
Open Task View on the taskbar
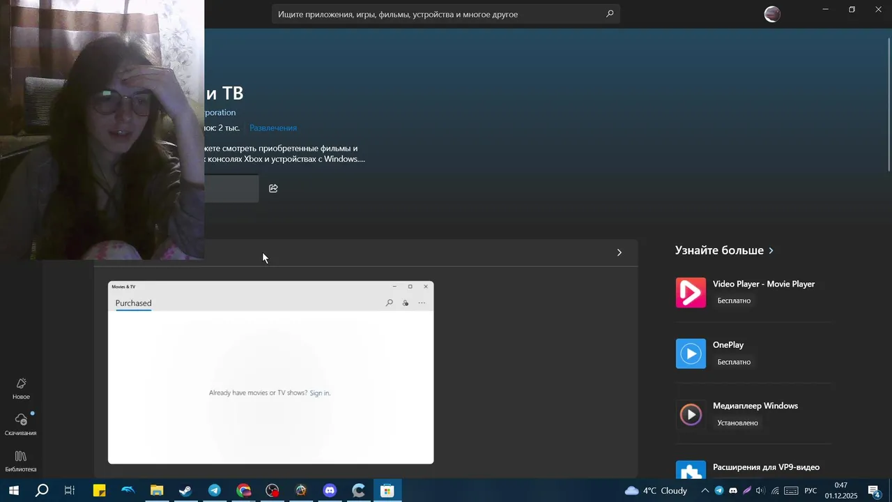(70, 491)
